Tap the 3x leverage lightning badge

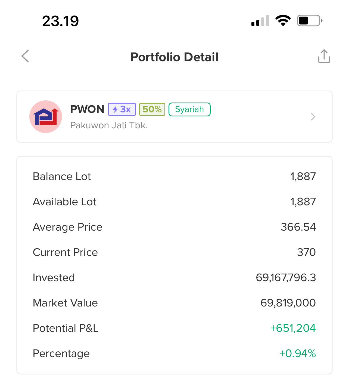[122, 109]
